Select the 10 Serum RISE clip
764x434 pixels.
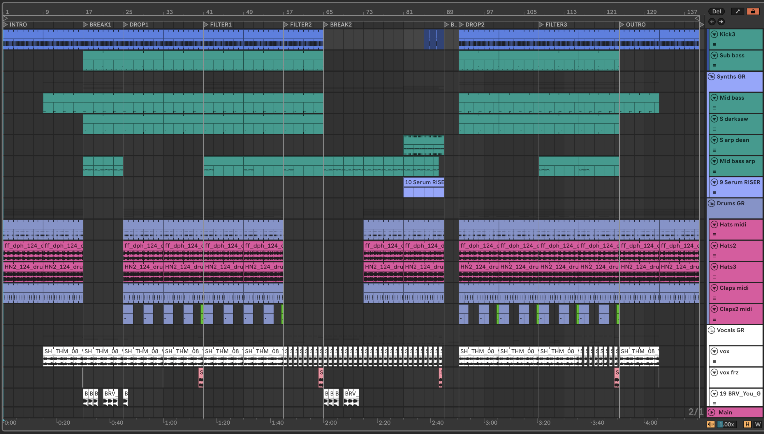tap(424, 182)
